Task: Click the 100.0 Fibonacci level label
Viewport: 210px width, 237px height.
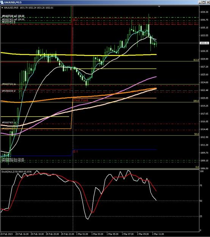Action: tap(196, 101)
